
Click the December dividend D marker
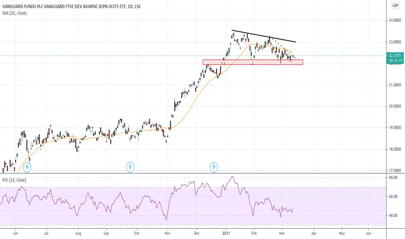coord(214,167)
